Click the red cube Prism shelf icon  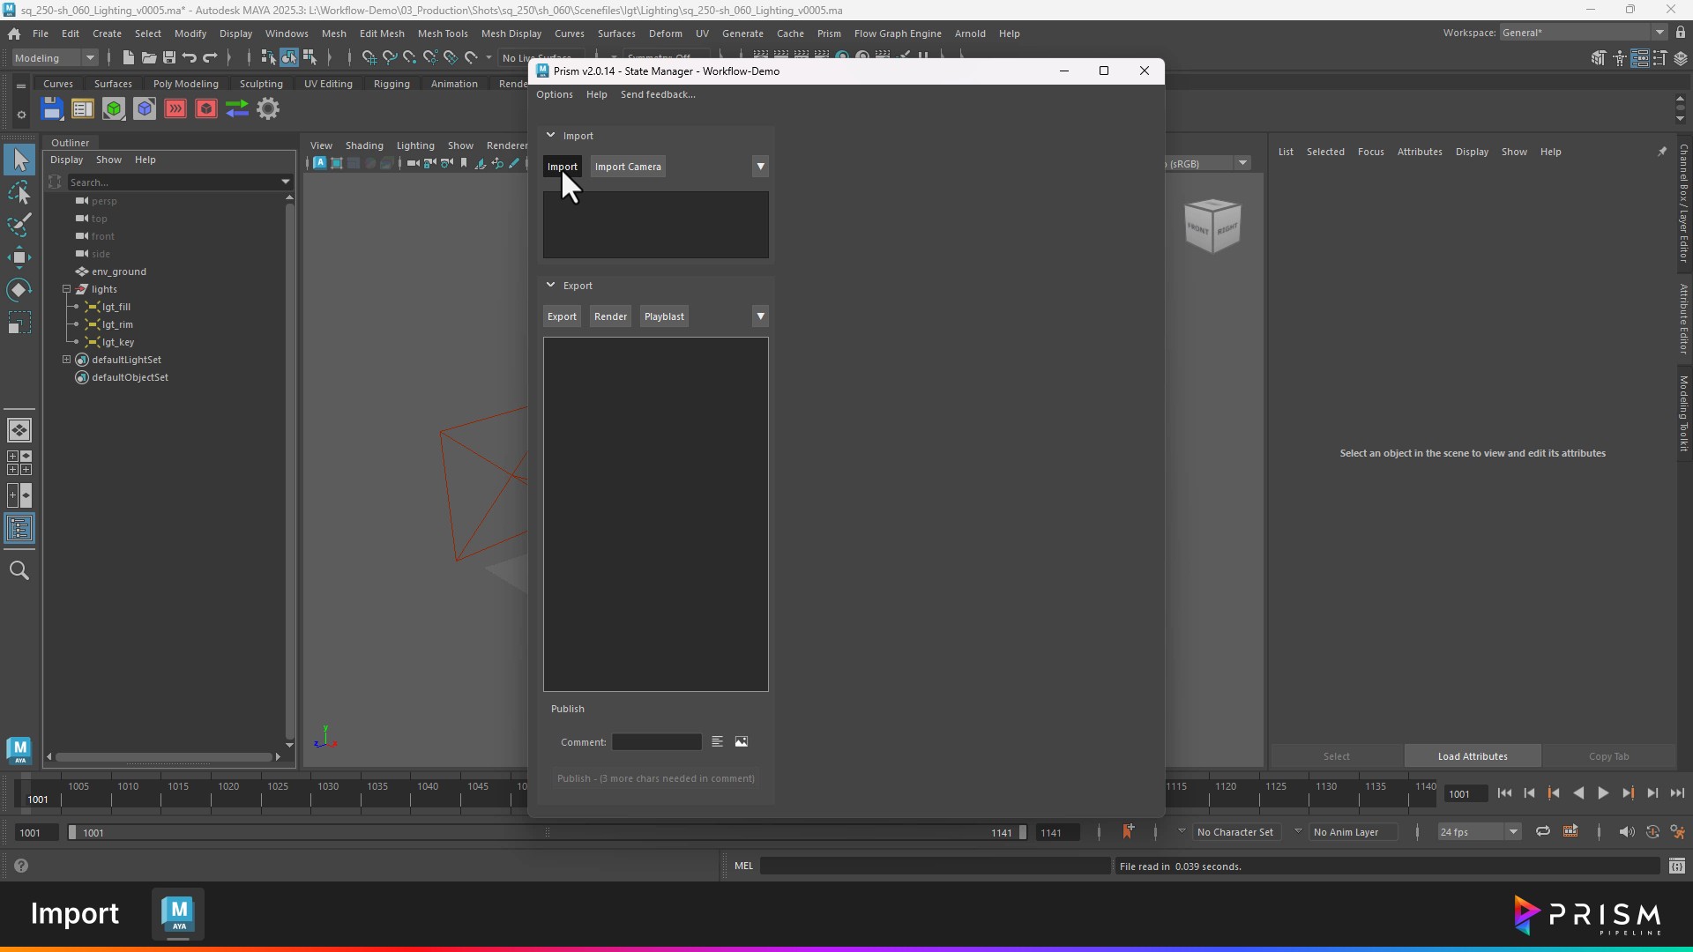tap(206, 109)
